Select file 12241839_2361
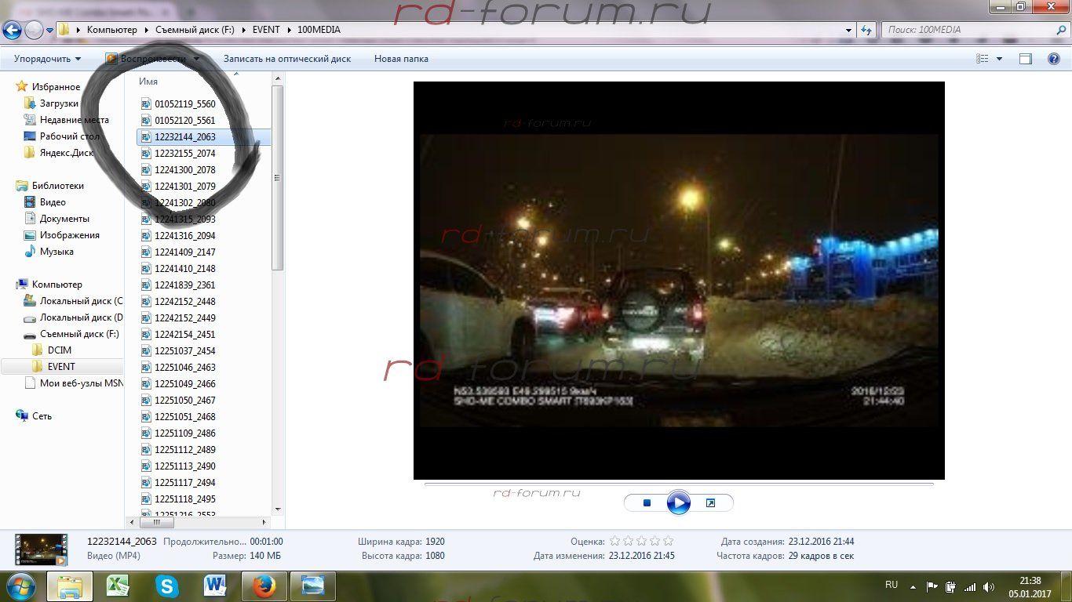This screenshot has width=1072, height=602. tap(184, 285)
